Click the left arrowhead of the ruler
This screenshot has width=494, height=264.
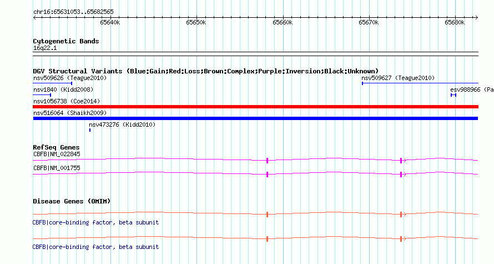tap(34, 18)
